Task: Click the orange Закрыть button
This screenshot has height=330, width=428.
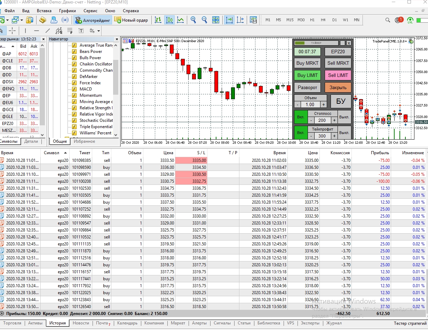Action: click(x=338, y=87)
